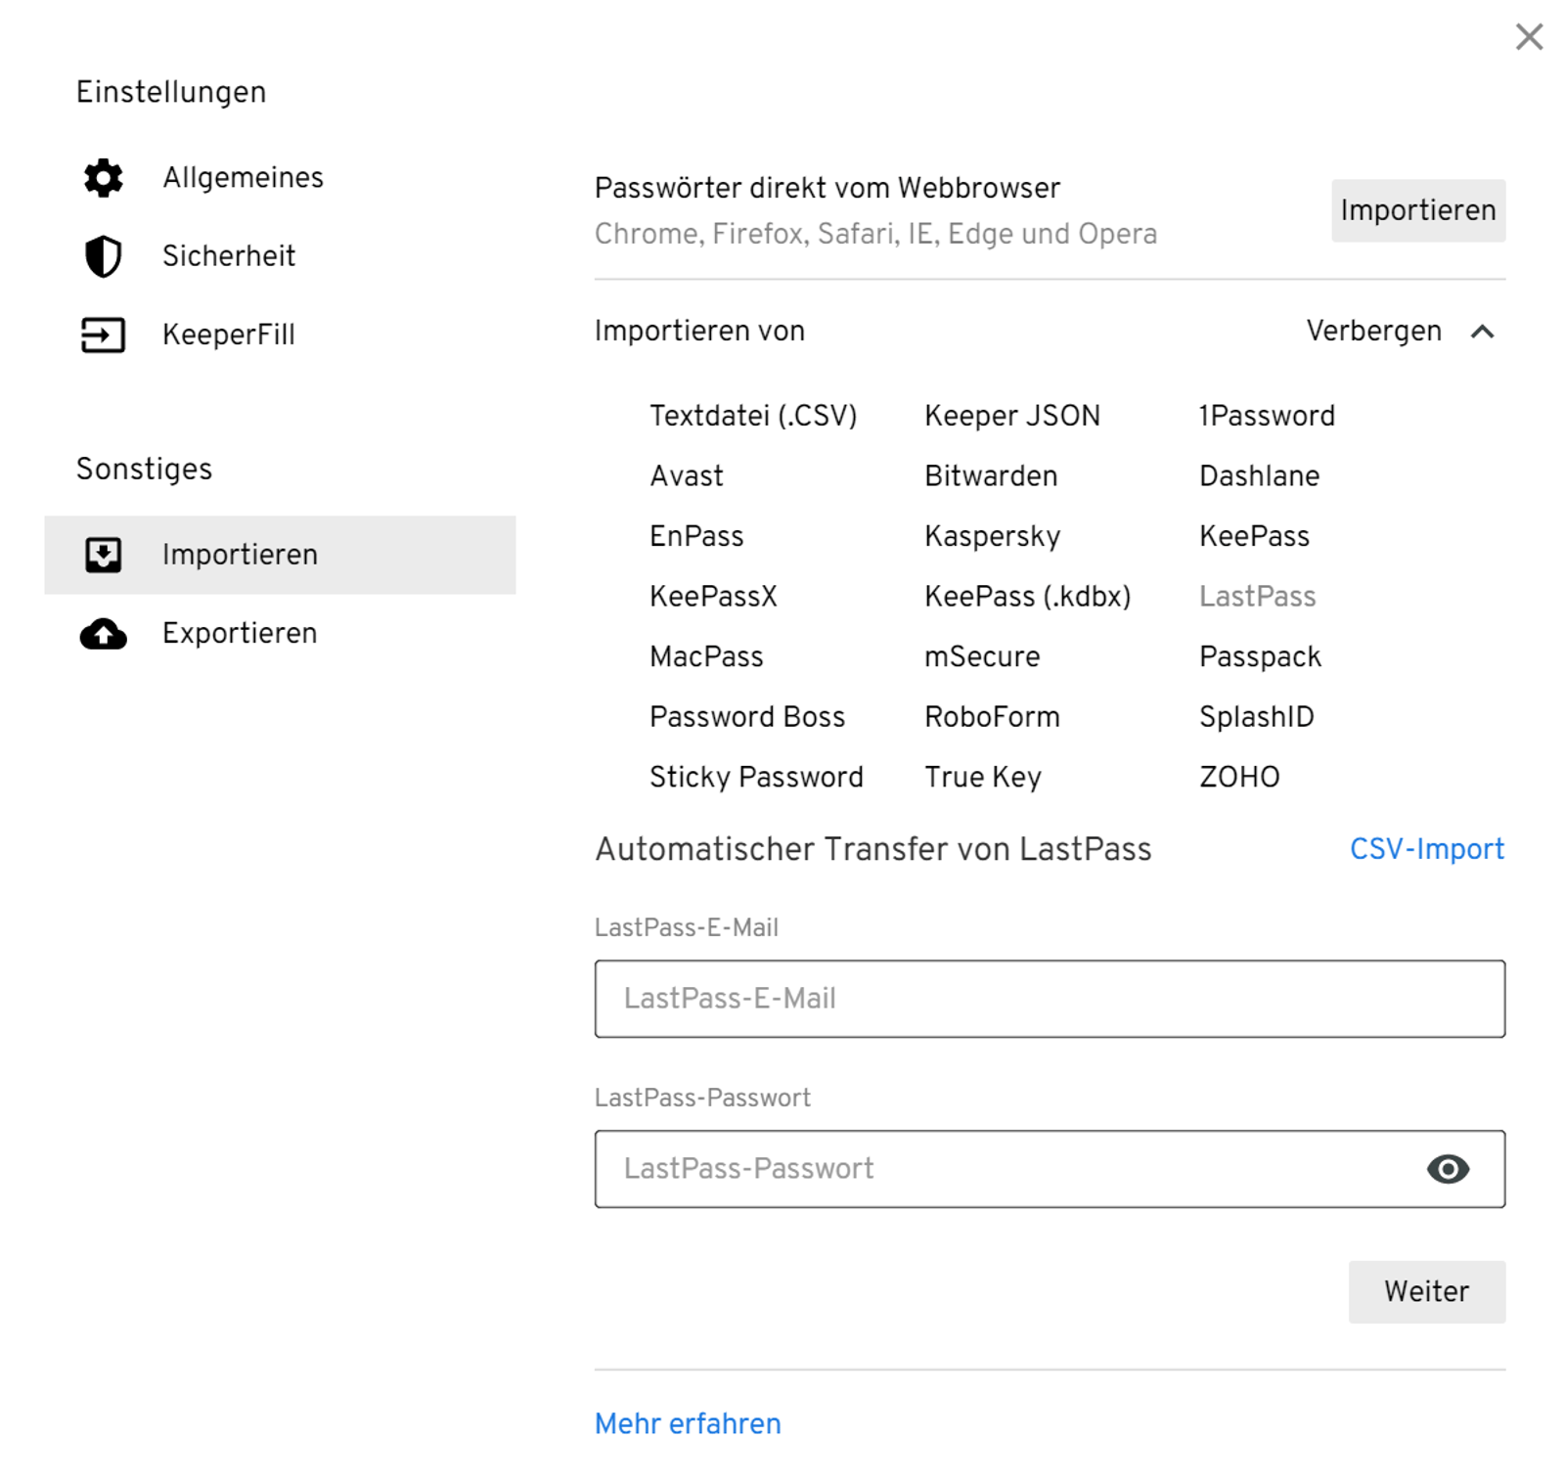Click Importieren for browser passwords
Image resolution: width=1565 pixels, height=1482 pixels.
pyautogui.click(x=1418, y=209)
